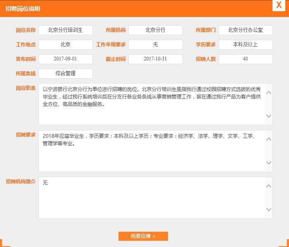Screen dimensions: 289x247
Task: Click the 工作年限要求 field
Action: pos(155,45)
